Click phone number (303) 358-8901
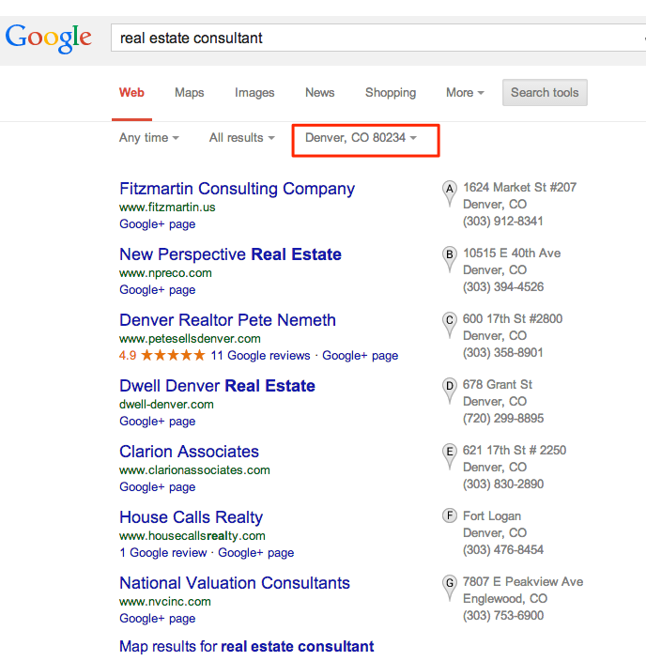The image size is (646, 661). click(x=502, y=352)
